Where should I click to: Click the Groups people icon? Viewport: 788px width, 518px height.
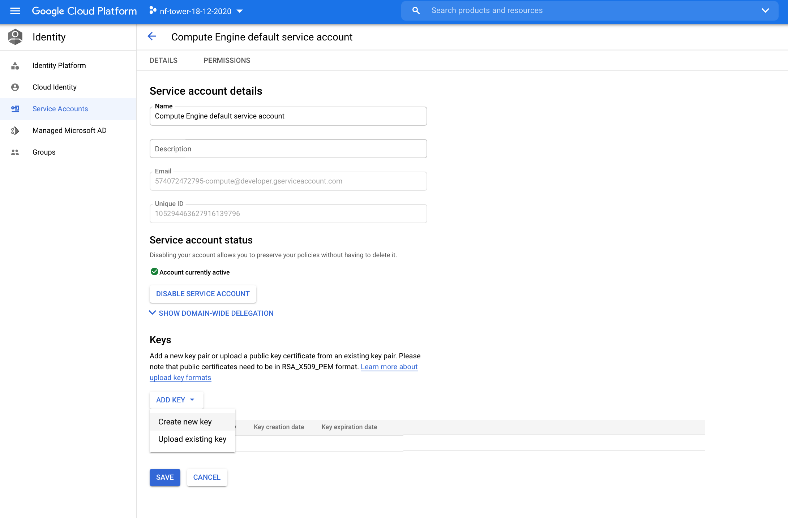[15, 152]
